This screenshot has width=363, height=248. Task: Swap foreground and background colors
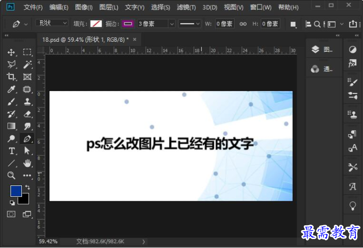click(27, 187)
